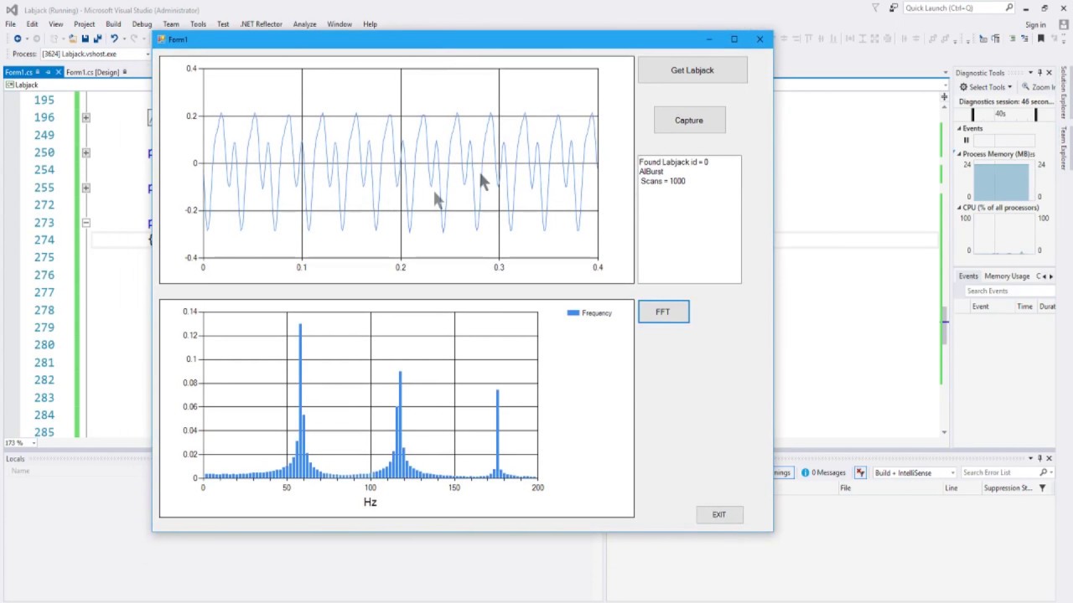This screenshot has width=1073, height=603.
Task: Switch to the Form1.cs [Design] tab
Action: pyautogui.click(x=92, y=72)
